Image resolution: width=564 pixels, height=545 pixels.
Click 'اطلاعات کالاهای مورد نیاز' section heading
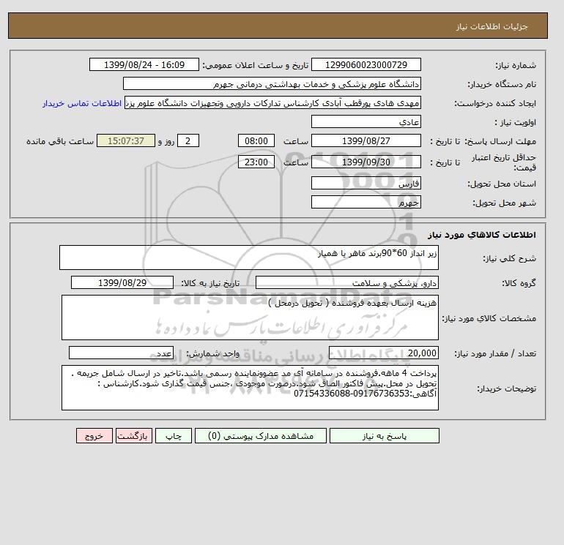coord(482,235)
